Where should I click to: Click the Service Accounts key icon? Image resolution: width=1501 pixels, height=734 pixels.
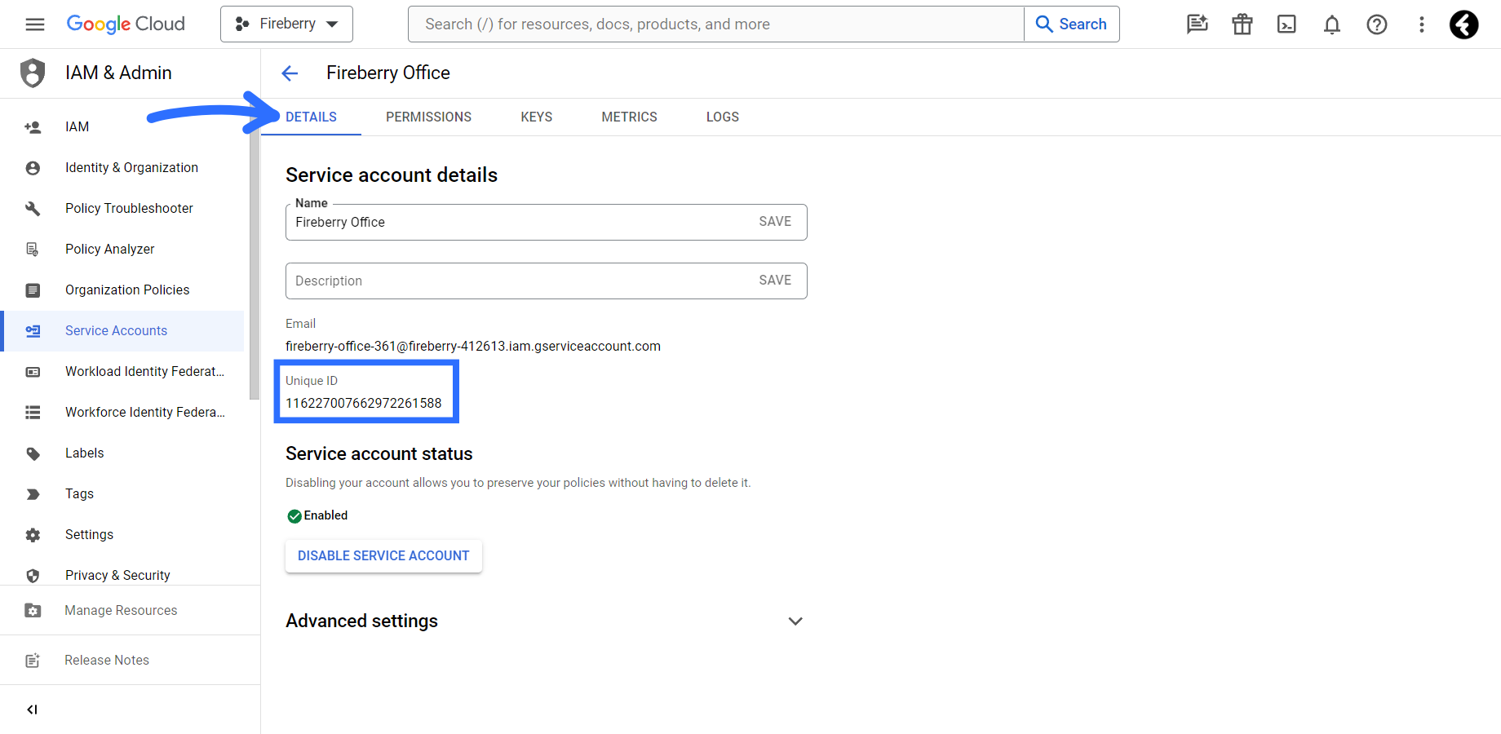pos(33,331)
